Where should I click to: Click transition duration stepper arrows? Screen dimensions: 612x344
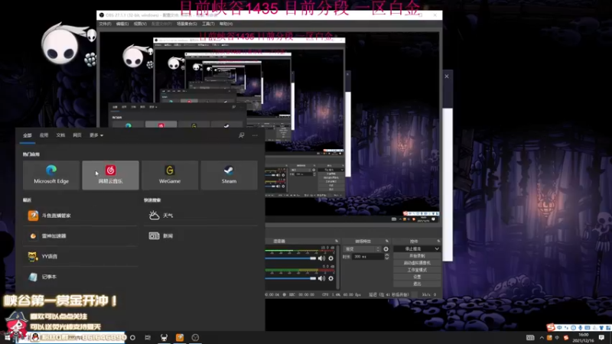pyautogui.click(x=387, y=257)
